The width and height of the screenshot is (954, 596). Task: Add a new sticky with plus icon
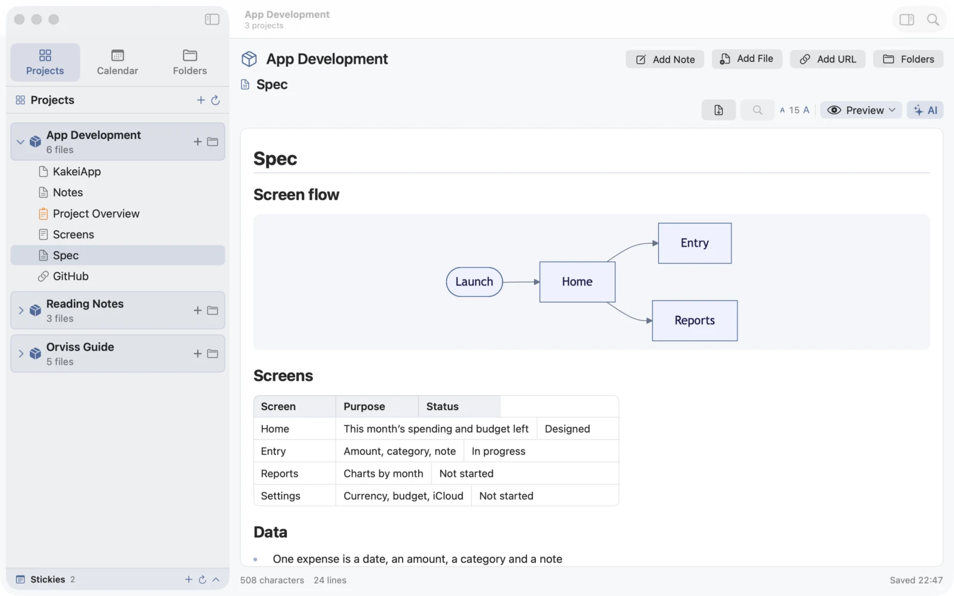188,579
